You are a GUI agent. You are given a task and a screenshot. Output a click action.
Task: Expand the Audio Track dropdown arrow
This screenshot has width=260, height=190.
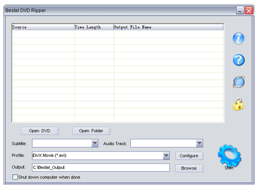(x=199, y=143)
